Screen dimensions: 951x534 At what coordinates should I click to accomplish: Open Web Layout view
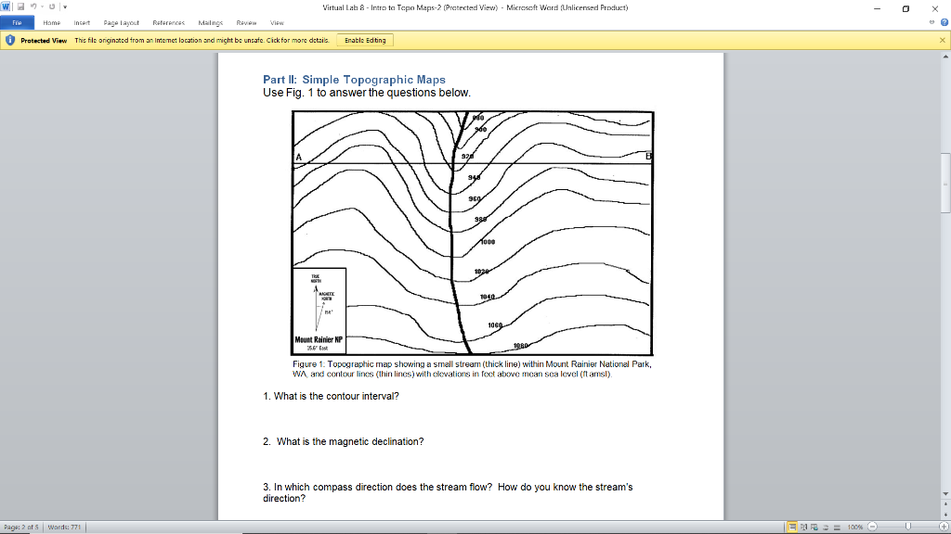pyautogui.click(x=815, y=526)
